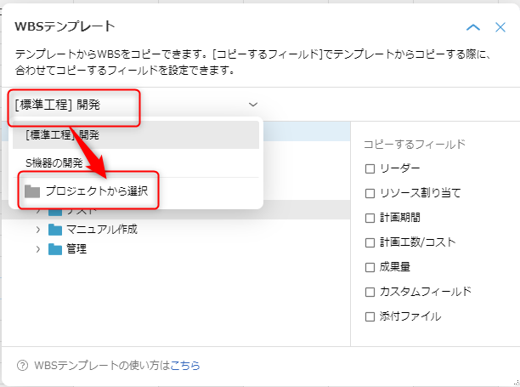Open the template selector dropdown arrow
Viewport: 520px width, 387px height.
tap(253, 105)
